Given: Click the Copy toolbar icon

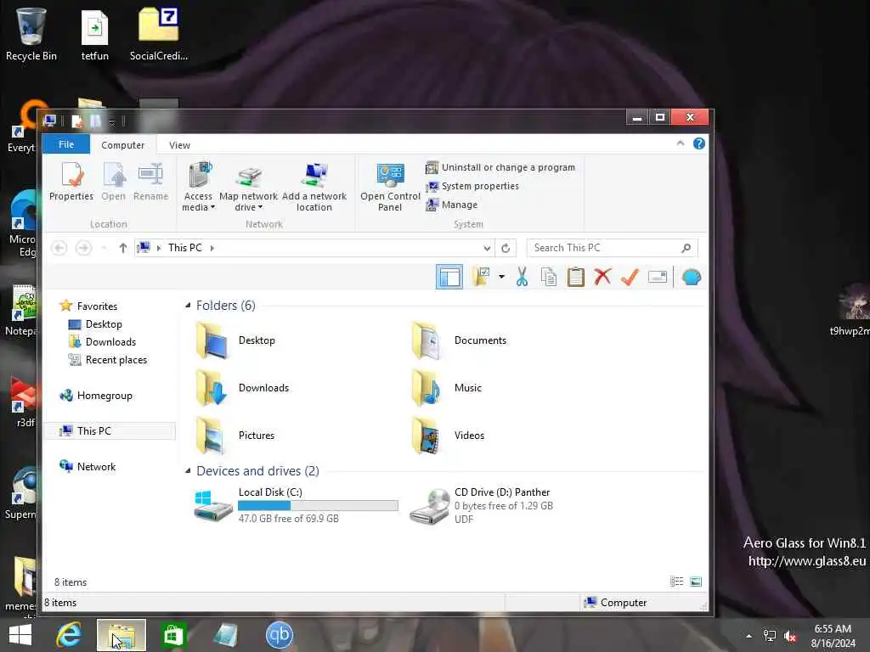Looking at the screenshot, I should (548, 277).
